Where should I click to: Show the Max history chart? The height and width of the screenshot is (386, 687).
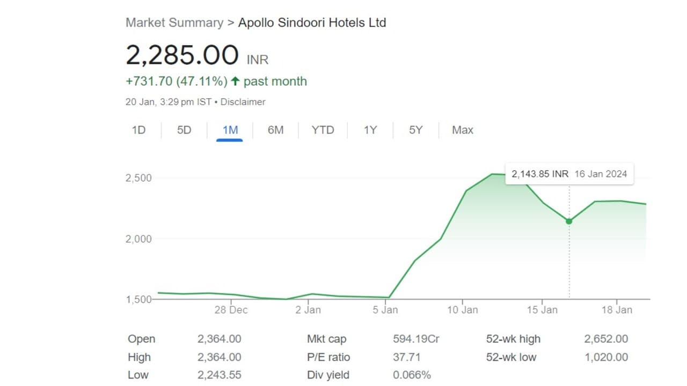pos(463,130)
